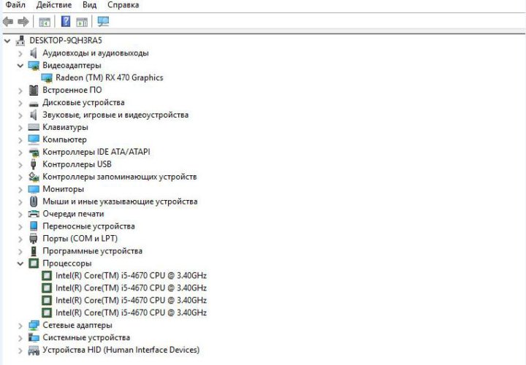Open the Справка menu
Screen dimensions: 526x365
tap(123, 5)
